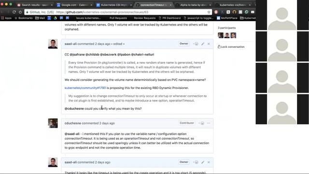
Task: Click the @cduchesne mention in saad-ali's comment
Action: [x=74, y=108]
